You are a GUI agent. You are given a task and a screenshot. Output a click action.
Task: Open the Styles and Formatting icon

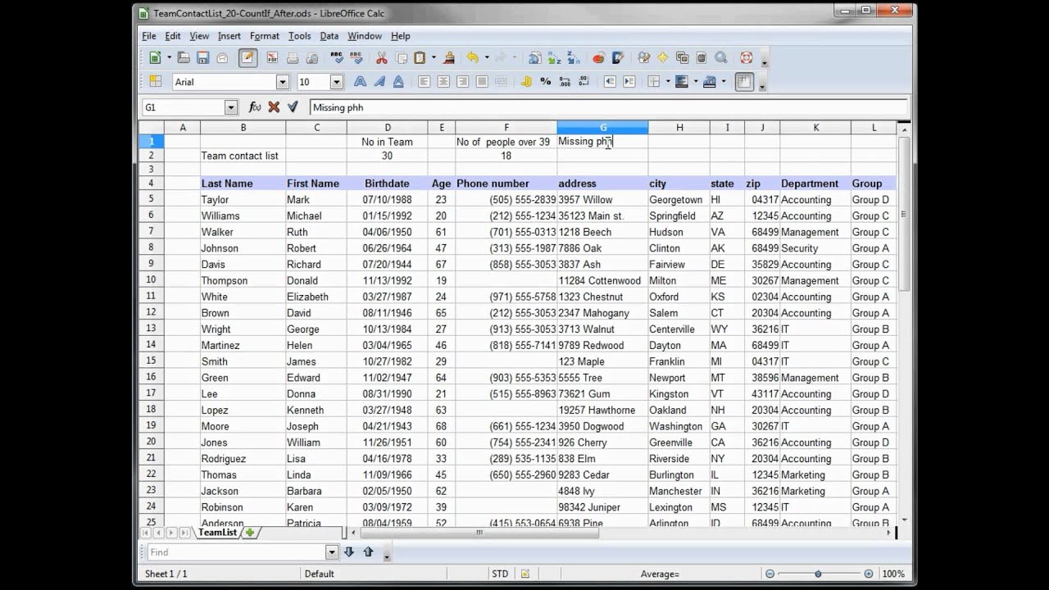tap(155, 82)
